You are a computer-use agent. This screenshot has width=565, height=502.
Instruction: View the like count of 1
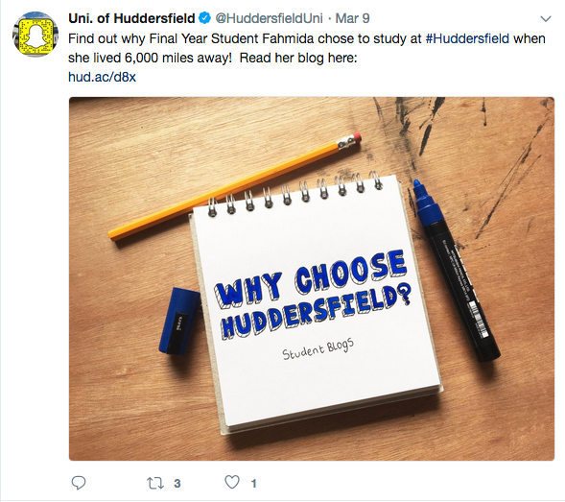pyautogui.click(x=253, y=483)
